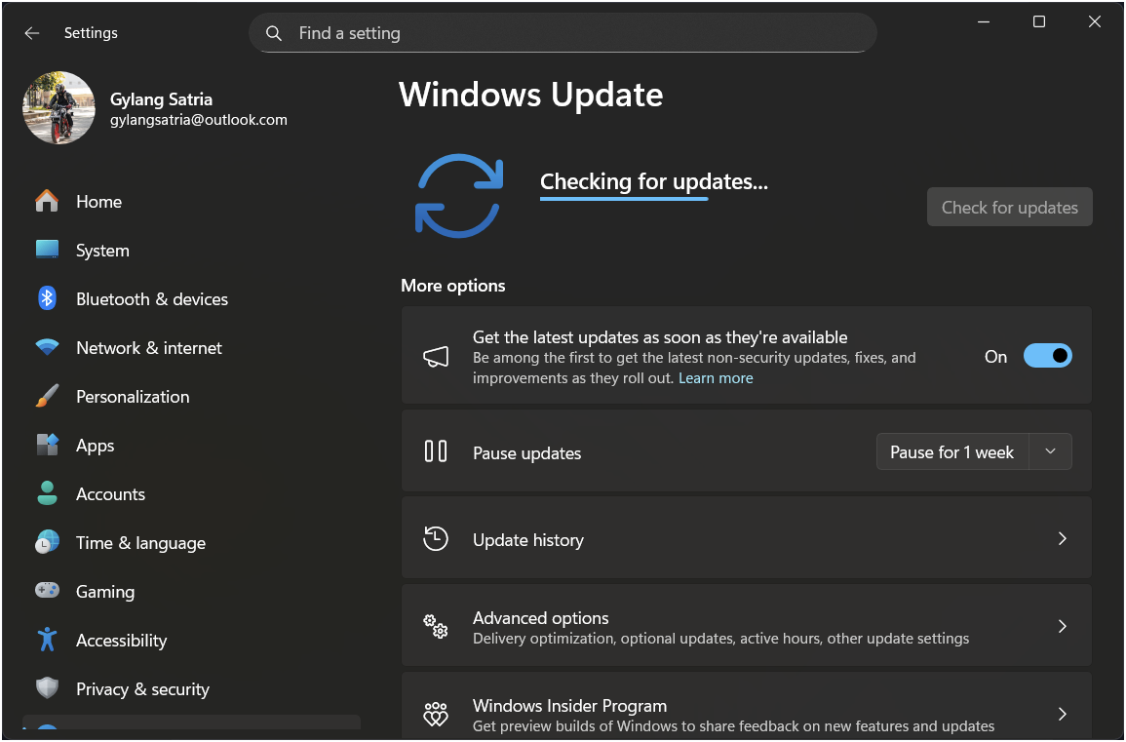This screenshot has height=742, width=1126.
Task: Open Bluetooth & devices category
Action: 192,298
